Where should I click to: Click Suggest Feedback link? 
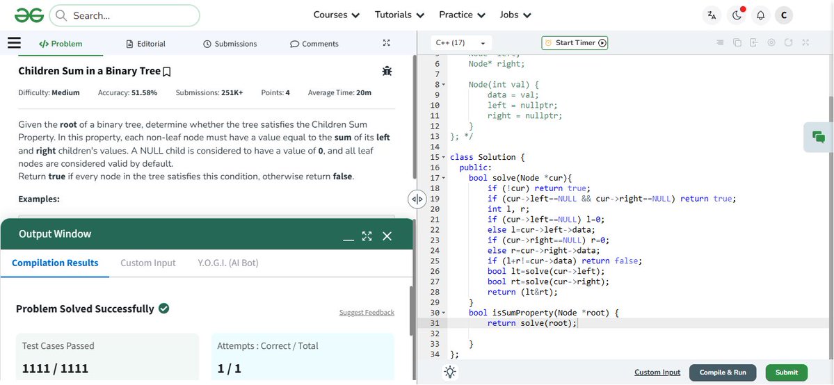(367, 313)
